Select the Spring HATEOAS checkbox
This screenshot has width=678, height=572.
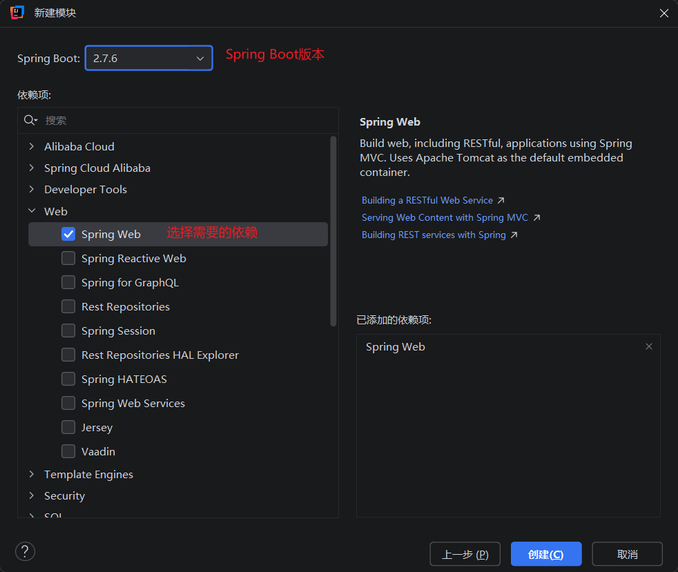pos(68,379)
